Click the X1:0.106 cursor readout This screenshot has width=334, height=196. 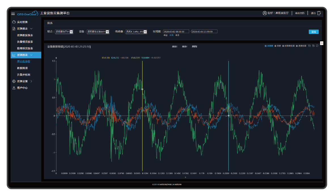point(106,58)
